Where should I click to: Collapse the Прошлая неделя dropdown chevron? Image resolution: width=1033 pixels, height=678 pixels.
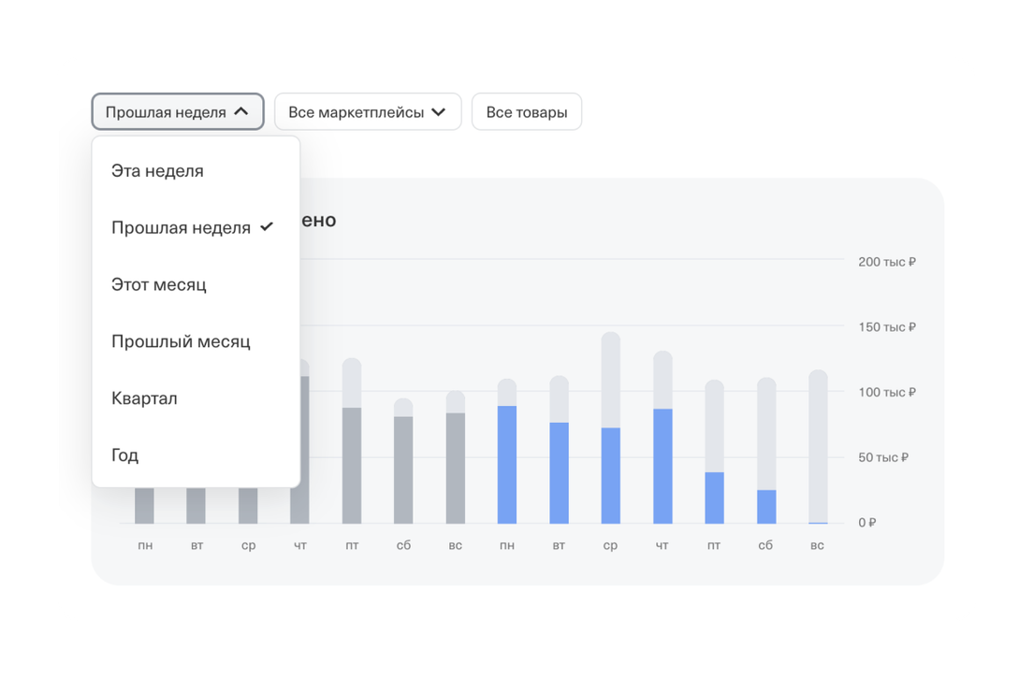(241, 112)
